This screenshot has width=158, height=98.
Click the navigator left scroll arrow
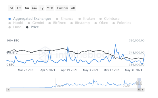[8, 90]
